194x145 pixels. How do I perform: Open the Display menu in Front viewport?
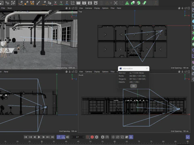(97, 72)
